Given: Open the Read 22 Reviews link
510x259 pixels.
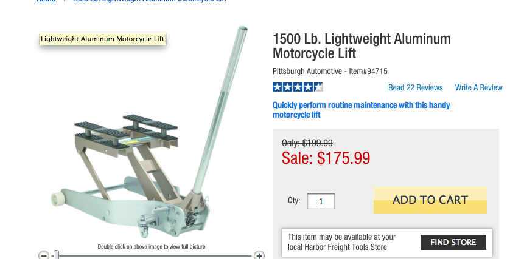Looking at the screenshot, I should [415, 87].
